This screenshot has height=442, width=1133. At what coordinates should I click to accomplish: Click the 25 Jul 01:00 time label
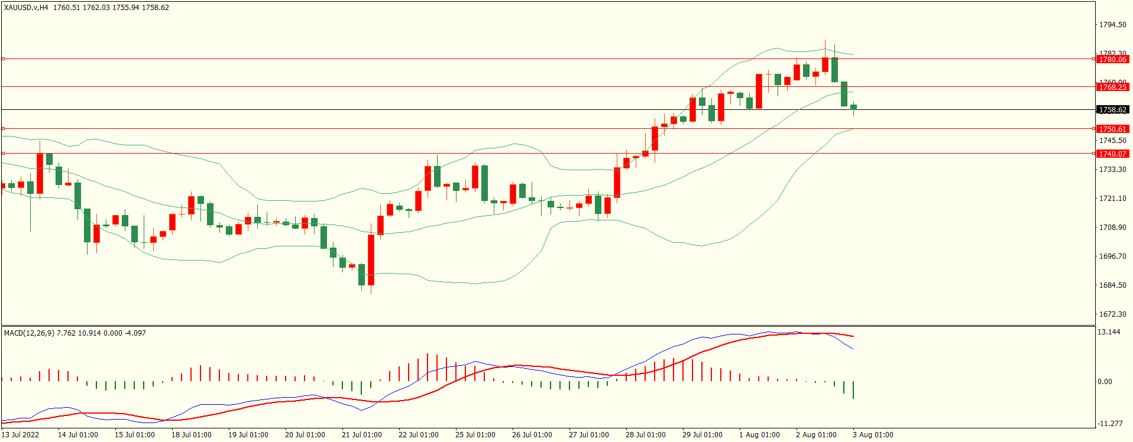tap(475, 435)
